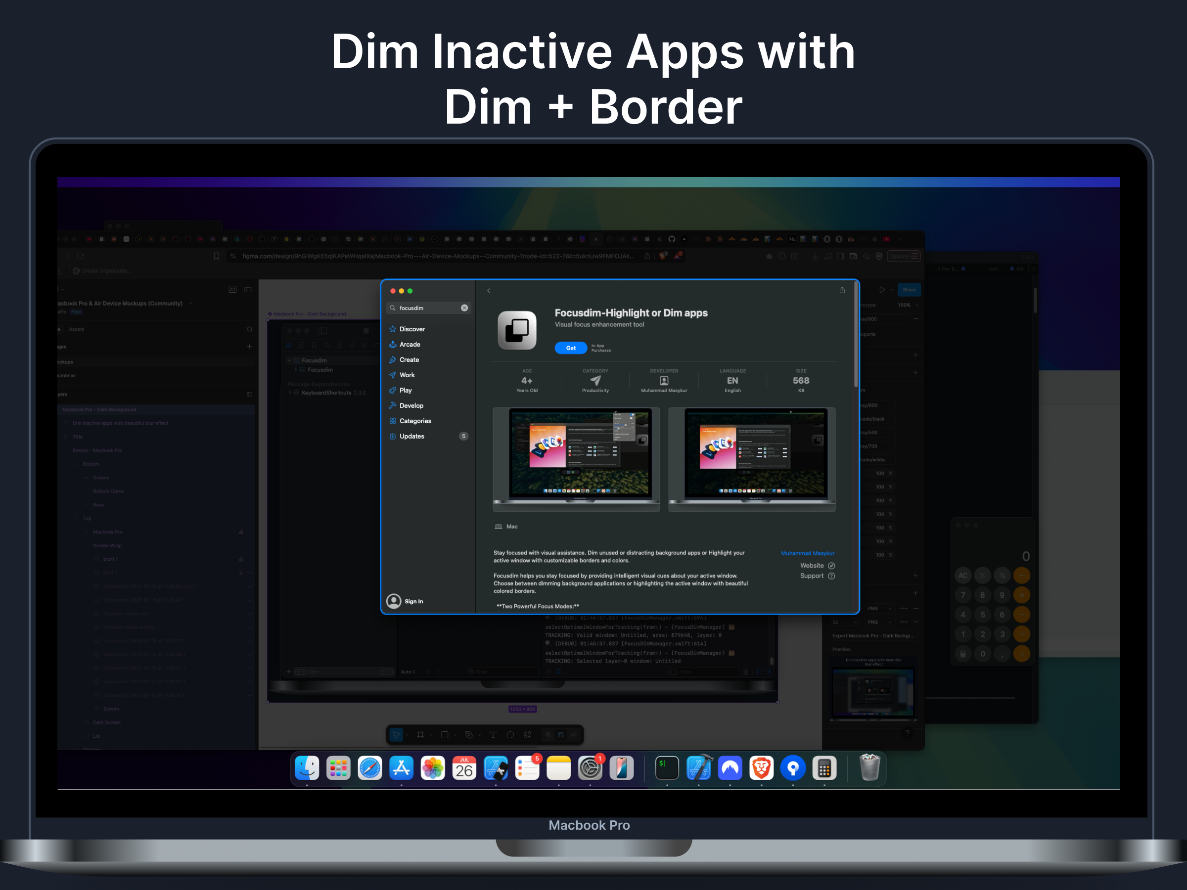Image resolution: width=1187 pixels, height=890 pixels.
Task: Open the Website link with compass icon
Action: [817, 566]
